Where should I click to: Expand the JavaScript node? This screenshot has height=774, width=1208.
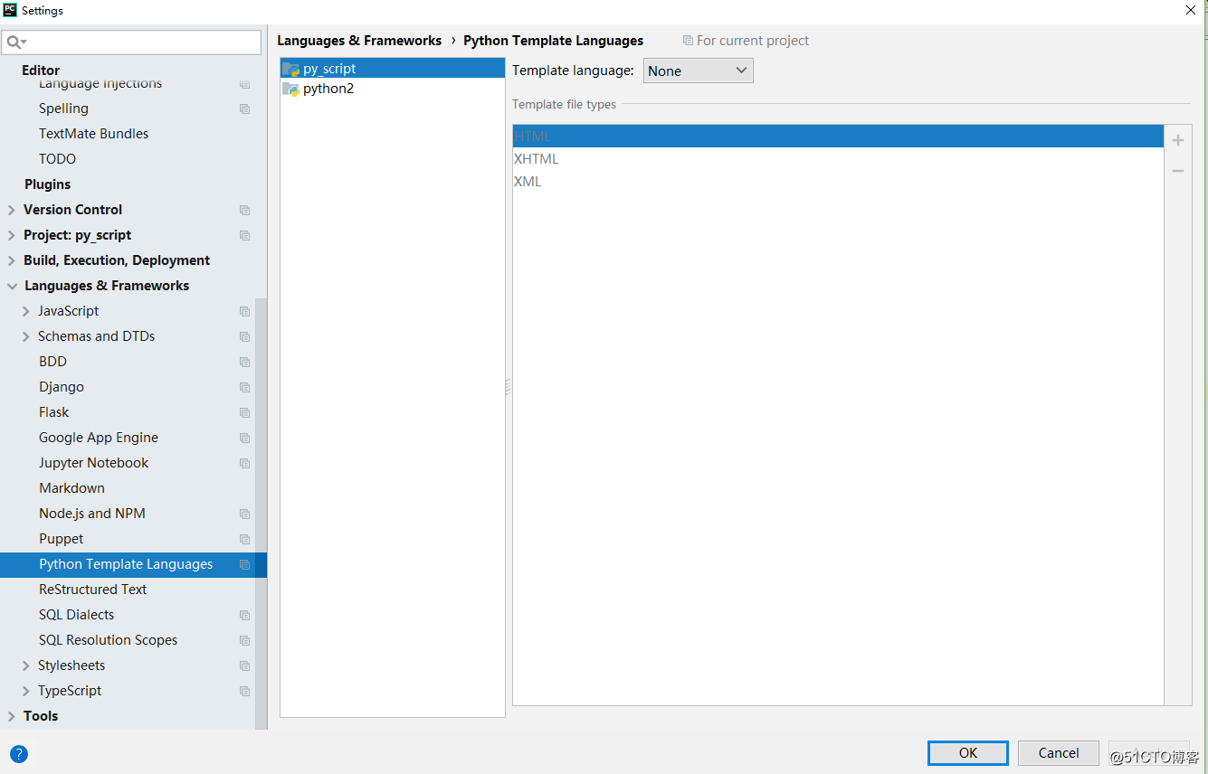tap(26, 311)
